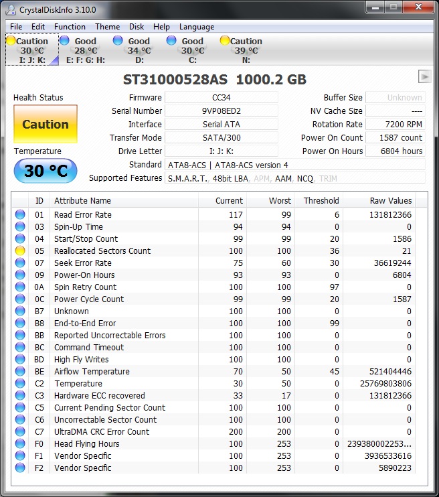Screen dimensions: 439x497
Task: Click the Power On Hours value field
Action: click(396, 151)
